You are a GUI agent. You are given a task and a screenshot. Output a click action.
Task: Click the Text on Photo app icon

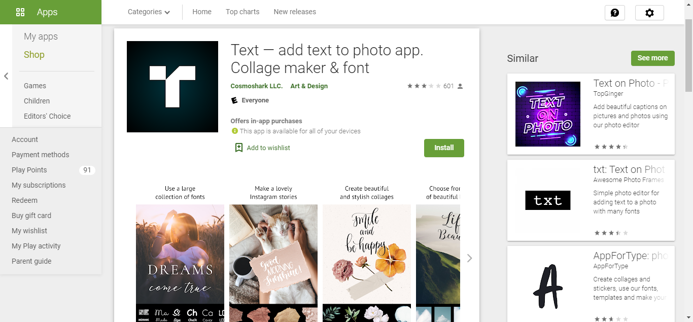548,114
